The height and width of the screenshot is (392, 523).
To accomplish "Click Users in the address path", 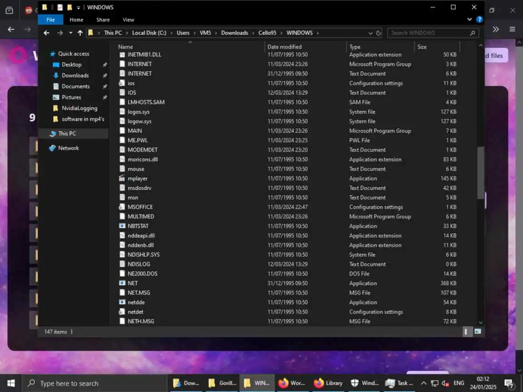I will click(x=183, y=33).
